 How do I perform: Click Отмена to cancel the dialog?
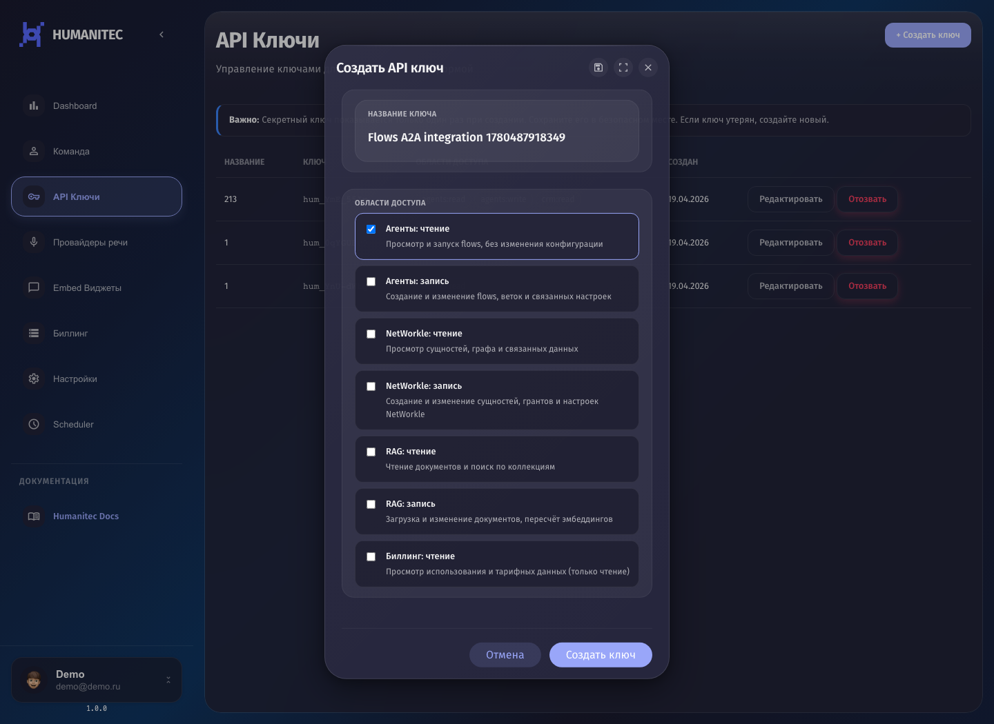(505, 655)
